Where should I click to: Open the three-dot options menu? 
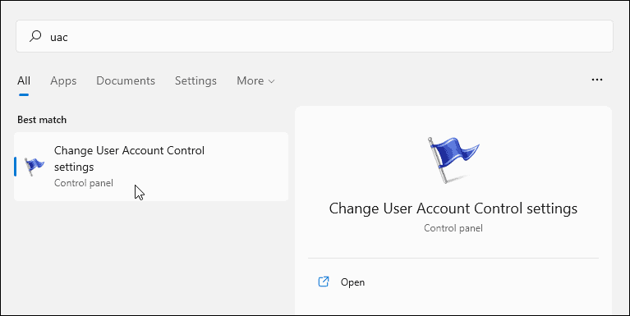(597, 80)
